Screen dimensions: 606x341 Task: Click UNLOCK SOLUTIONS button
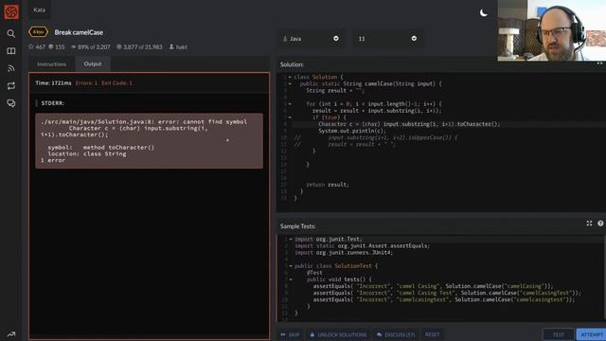(x=338, y=334)
